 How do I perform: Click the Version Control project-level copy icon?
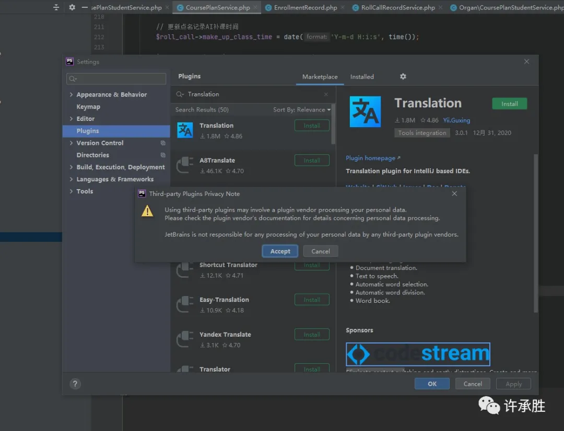click(x=163, y=143)
